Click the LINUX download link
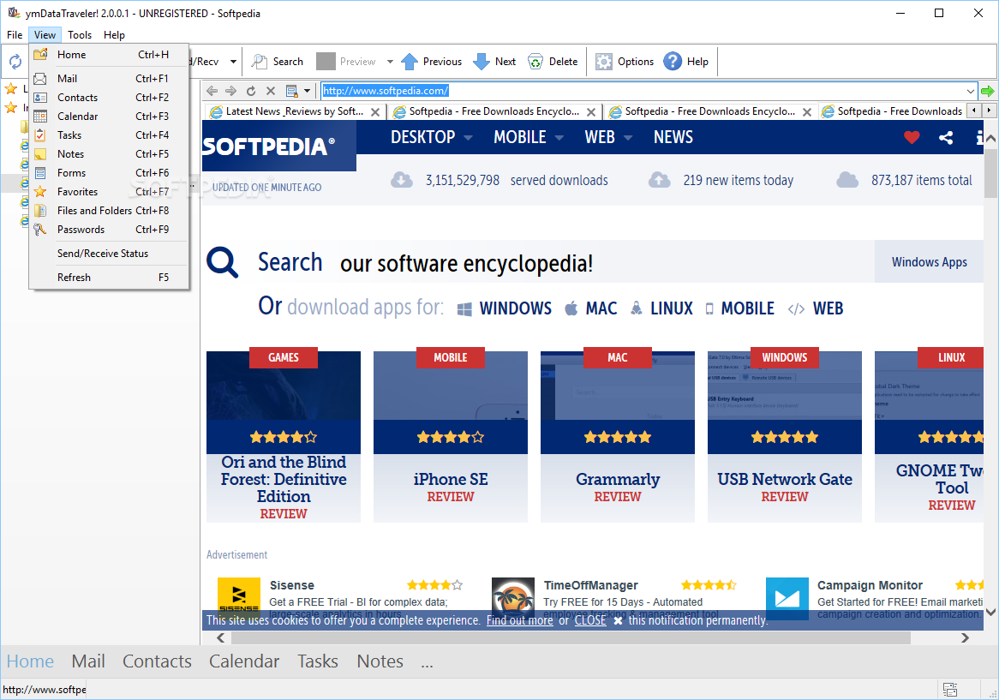999x700 pixels. coord(661,308)
